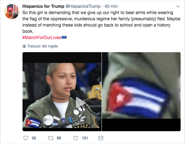Open the Hispanics for Trump display name
Image resolution: width=185 pixels, height=144 pixels.
pyautogui.click(x=43, y=6)
